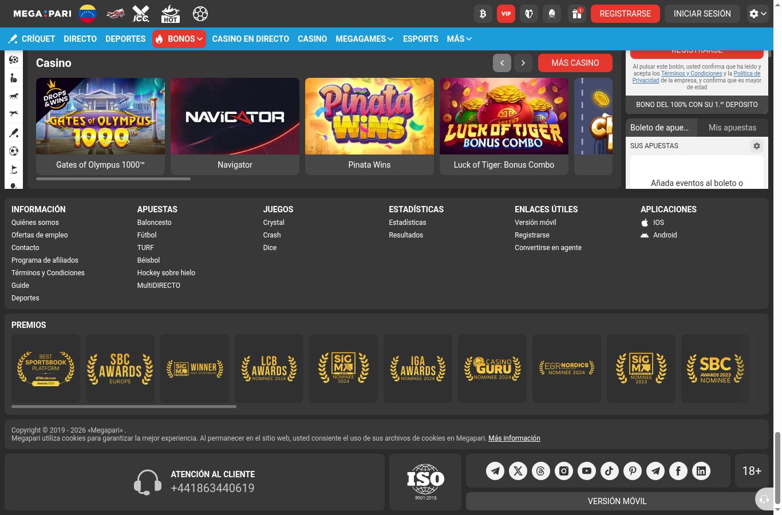This screenshot has width=782, height=515.
Task: Click the Venezuela flag icon
Action: pyautogui.click(x=87, y=14)
